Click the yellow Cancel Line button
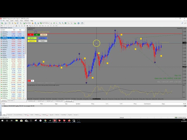The width and height of the screenshot is (187, 140). click(x=32, y=41)
